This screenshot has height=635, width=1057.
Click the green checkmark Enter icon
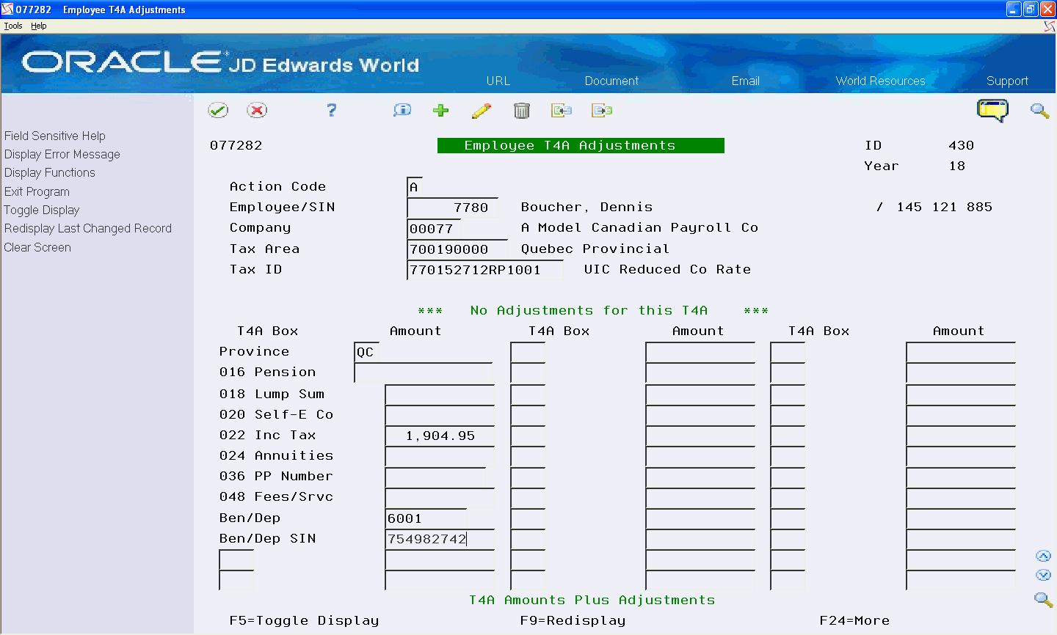pyautogui.click(x=218, y=110)
